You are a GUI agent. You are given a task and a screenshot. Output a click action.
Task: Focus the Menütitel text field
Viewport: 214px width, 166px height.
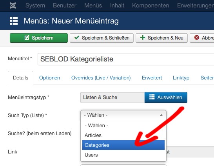tap(126, 59)
